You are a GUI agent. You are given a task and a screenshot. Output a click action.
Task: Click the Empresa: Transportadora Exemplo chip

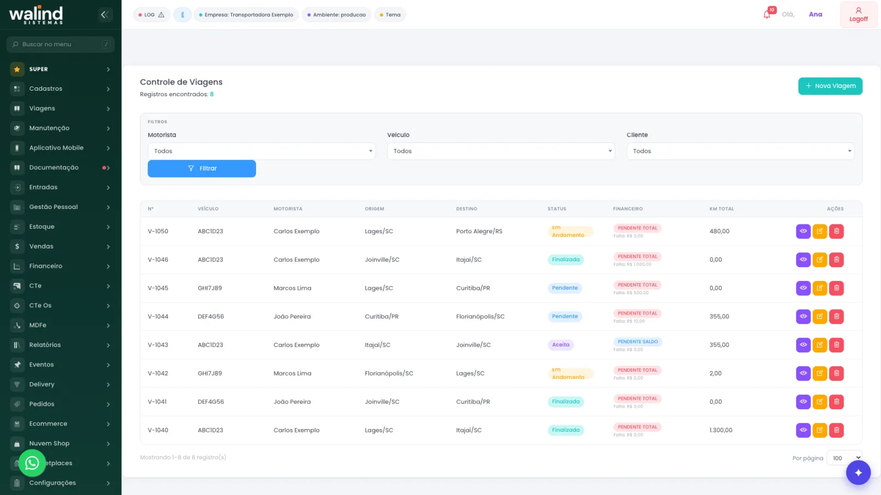click(x=246, y=15)
